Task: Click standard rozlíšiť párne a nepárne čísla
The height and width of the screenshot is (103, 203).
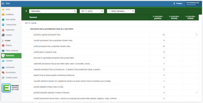Action: tap(45, 52)
